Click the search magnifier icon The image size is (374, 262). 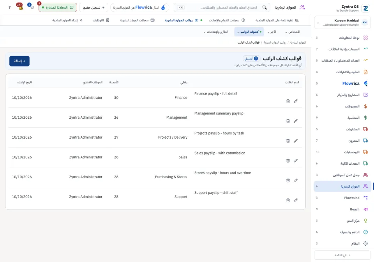[x=265, y=7]
